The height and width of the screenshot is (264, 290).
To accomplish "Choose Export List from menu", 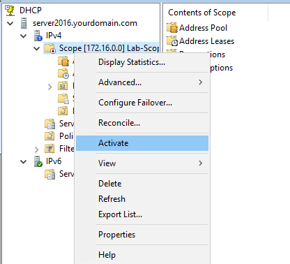I will [x=142, y=214].
